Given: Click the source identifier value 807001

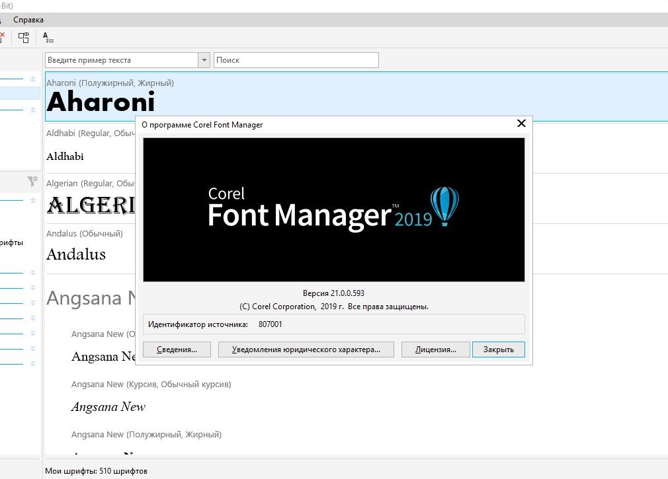Looking at the screenshot, I should pyautogui.click(x=270, y=324).
